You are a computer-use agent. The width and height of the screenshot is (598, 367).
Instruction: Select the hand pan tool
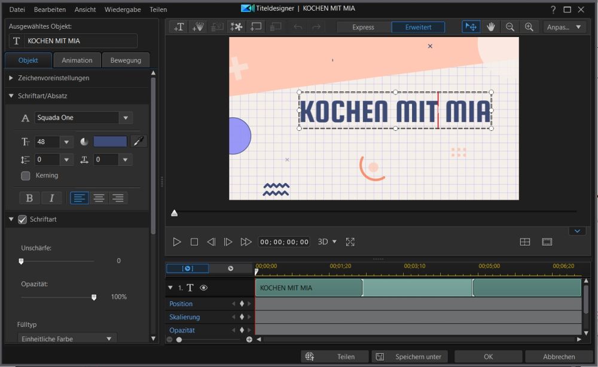click(490, 27)
